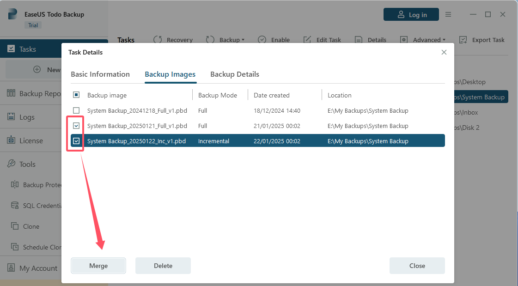518x286 pixels.
Task: Click the Export Task toolbar label
Action: point(488,40)
